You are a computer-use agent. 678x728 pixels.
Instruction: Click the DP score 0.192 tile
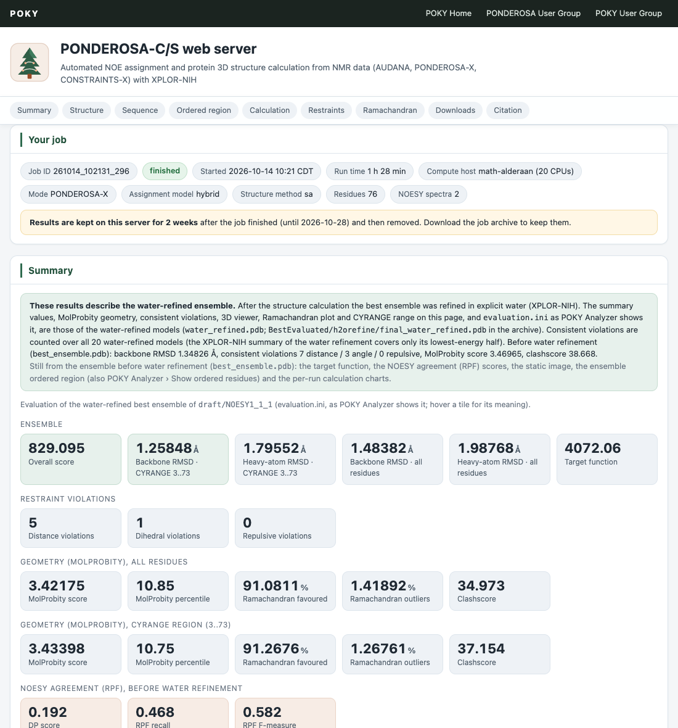pos(71,714)
